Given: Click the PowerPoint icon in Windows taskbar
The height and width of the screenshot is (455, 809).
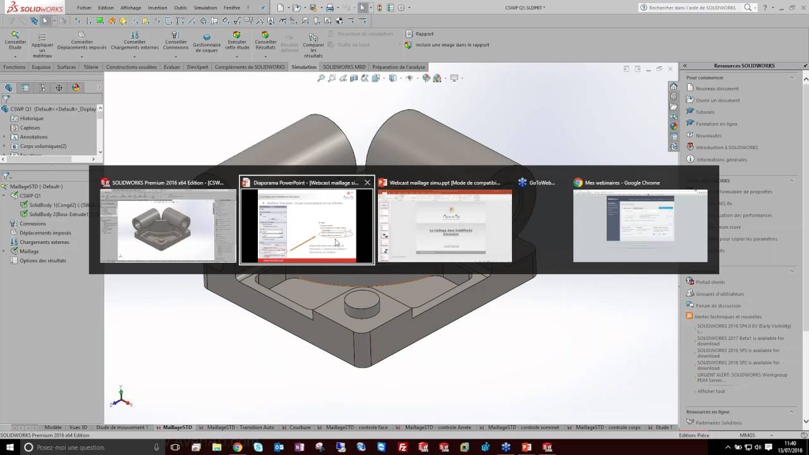Looking at the screenshot, I should (526, 447).
